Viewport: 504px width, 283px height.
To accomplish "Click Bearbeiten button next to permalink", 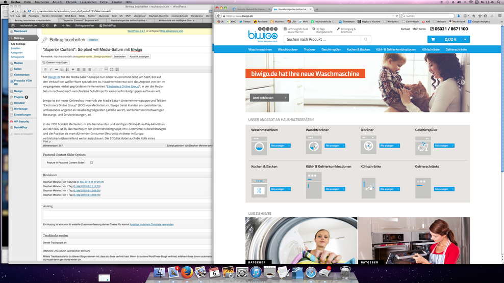I will click(x=119, y=56).
